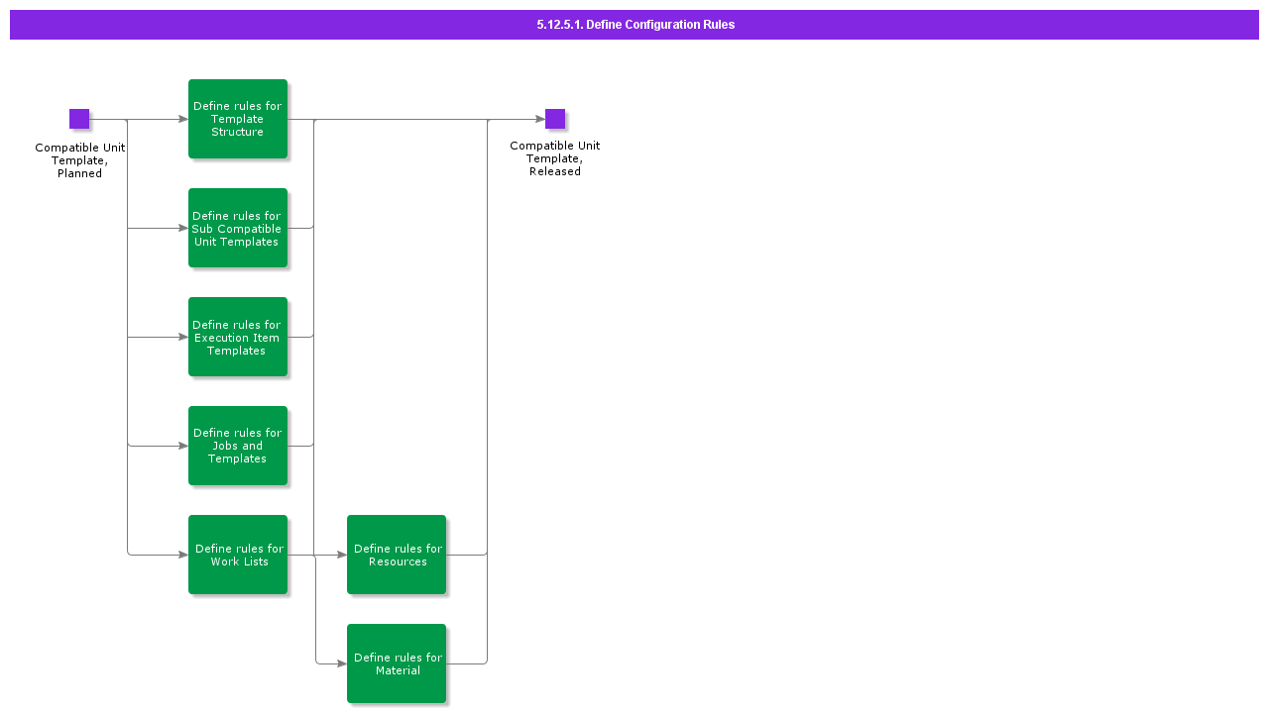The height and width of the screenshot is (713, 1269).
Task: Select the Define rules for Execution Item Templates activity
Action: click(238, 337)
